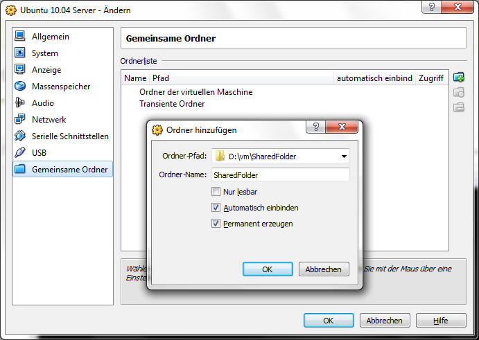Click the help question mark in Ordner hinzufügen dialog
Viewport: 479px width, 340px height.
(x=316, y=127)
